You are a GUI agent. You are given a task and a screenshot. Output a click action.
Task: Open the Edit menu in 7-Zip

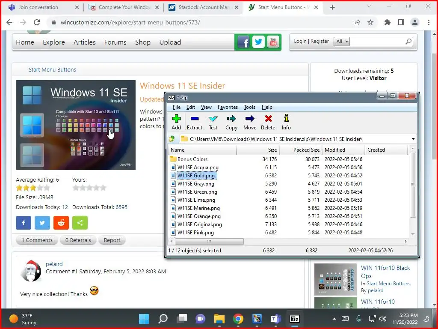tap(190, 107)
